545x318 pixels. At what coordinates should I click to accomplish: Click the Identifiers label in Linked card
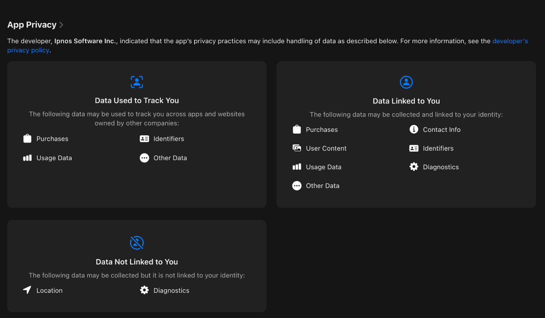[438, 148]
